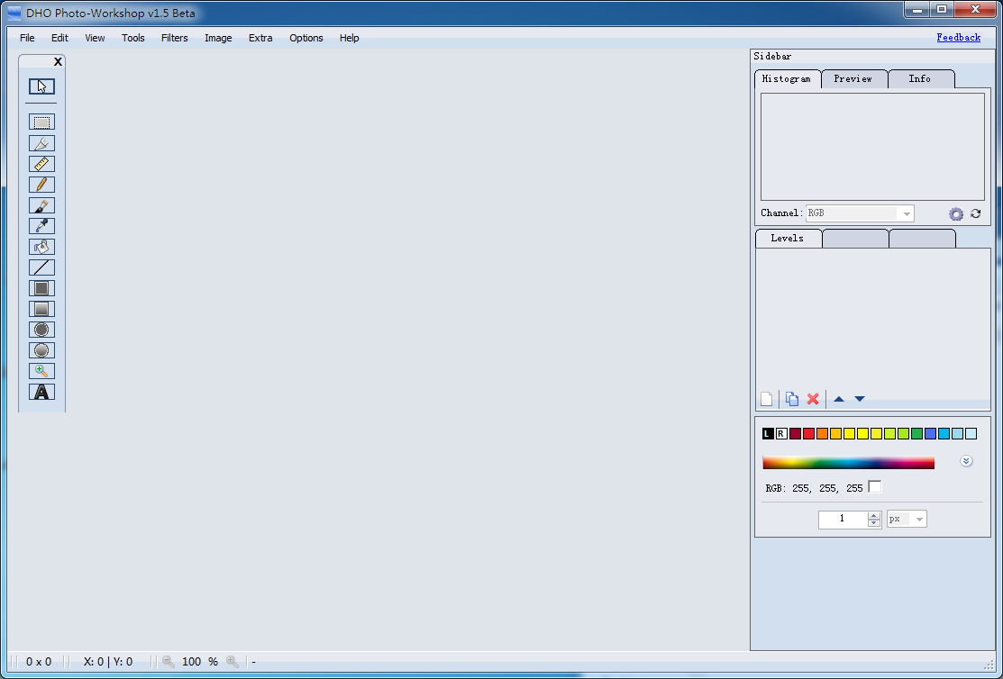Viewport: 1003px width, 679px height.
Task: Pick the orange color swatch
Action: point(822,433)
